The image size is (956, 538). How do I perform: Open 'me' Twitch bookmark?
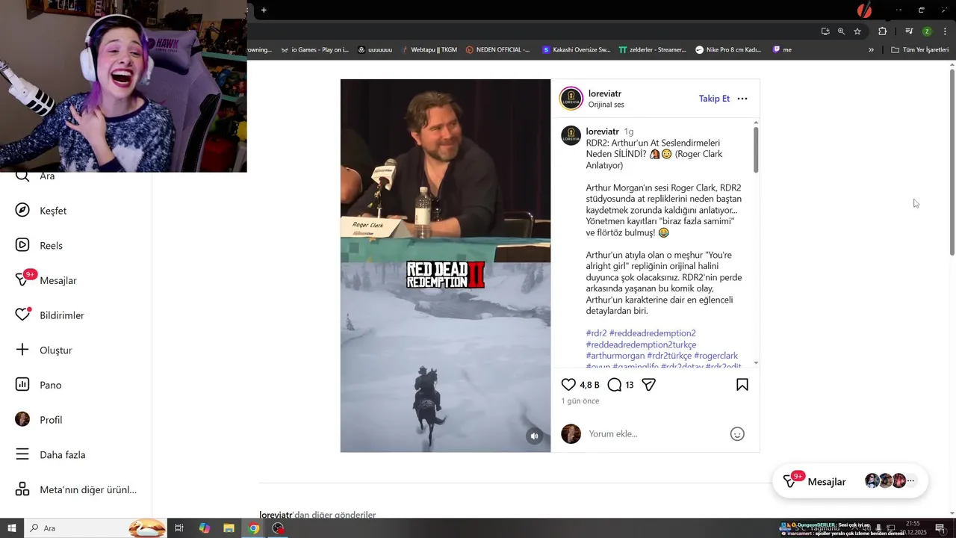pyautogui.click(x=782, y=50)
